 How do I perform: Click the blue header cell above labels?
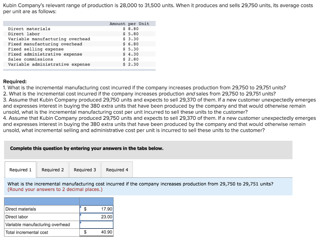(x=42, y=201)
